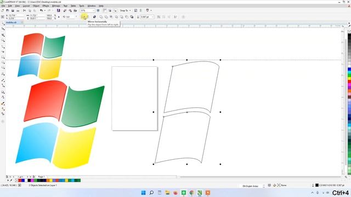Select the Shape tool
Viewport: 351px width, 197px height.
[x=3, y=29]
